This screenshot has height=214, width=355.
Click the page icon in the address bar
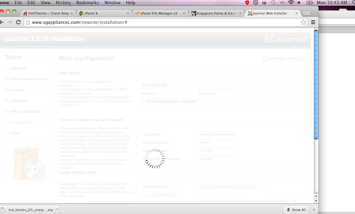(28, 22)
